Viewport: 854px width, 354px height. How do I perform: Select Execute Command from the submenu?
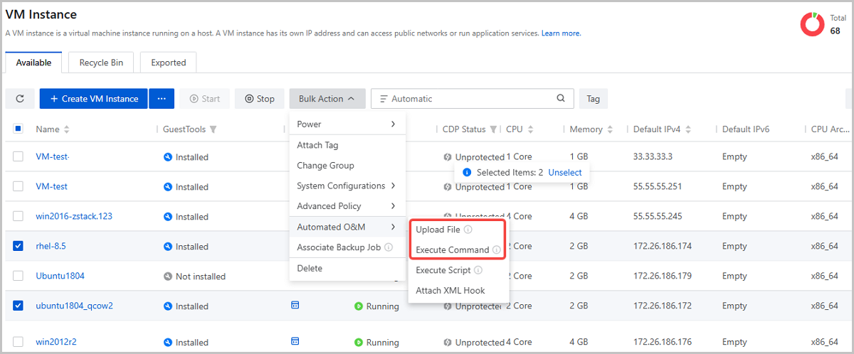pos(452,250)
